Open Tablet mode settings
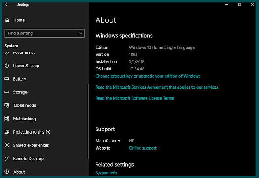The height and width of the screenshot is (178, 259). click(25, 105)
